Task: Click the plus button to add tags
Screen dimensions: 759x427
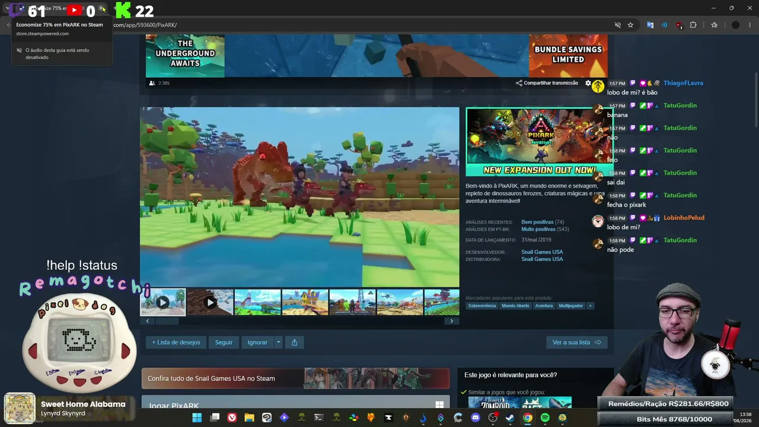Action: tap(590, 306)
